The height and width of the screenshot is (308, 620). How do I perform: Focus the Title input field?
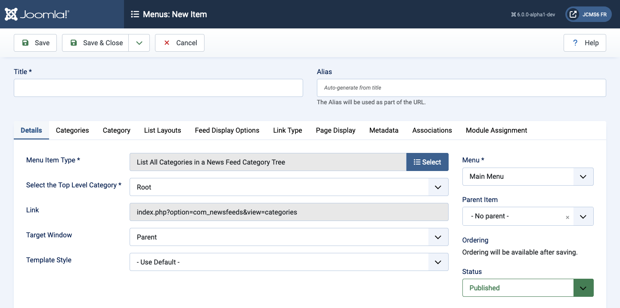(x=158, y=88)
